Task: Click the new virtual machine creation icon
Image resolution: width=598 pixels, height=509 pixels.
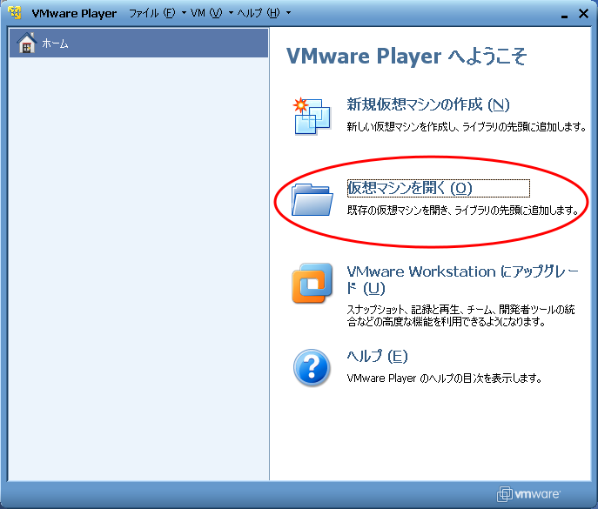Action: click(x=312, y=116)
